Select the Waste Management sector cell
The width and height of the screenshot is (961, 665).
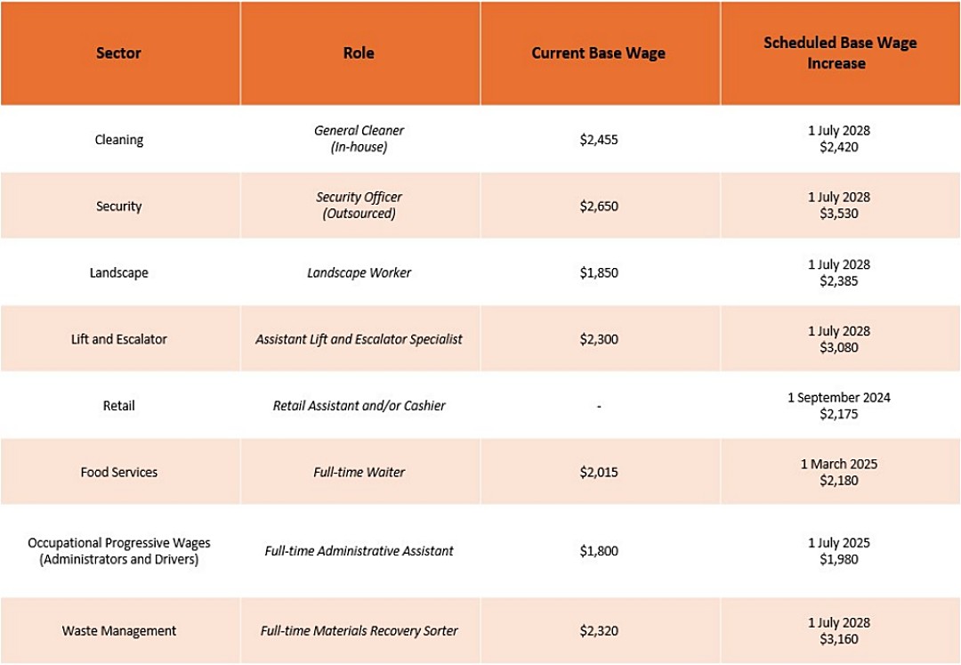click(x=119, y=630)
